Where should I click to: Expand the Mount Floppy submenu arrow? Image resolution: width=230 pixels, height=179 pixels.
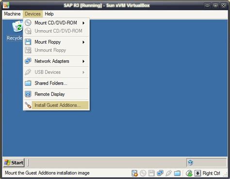(x=83, y=42)
